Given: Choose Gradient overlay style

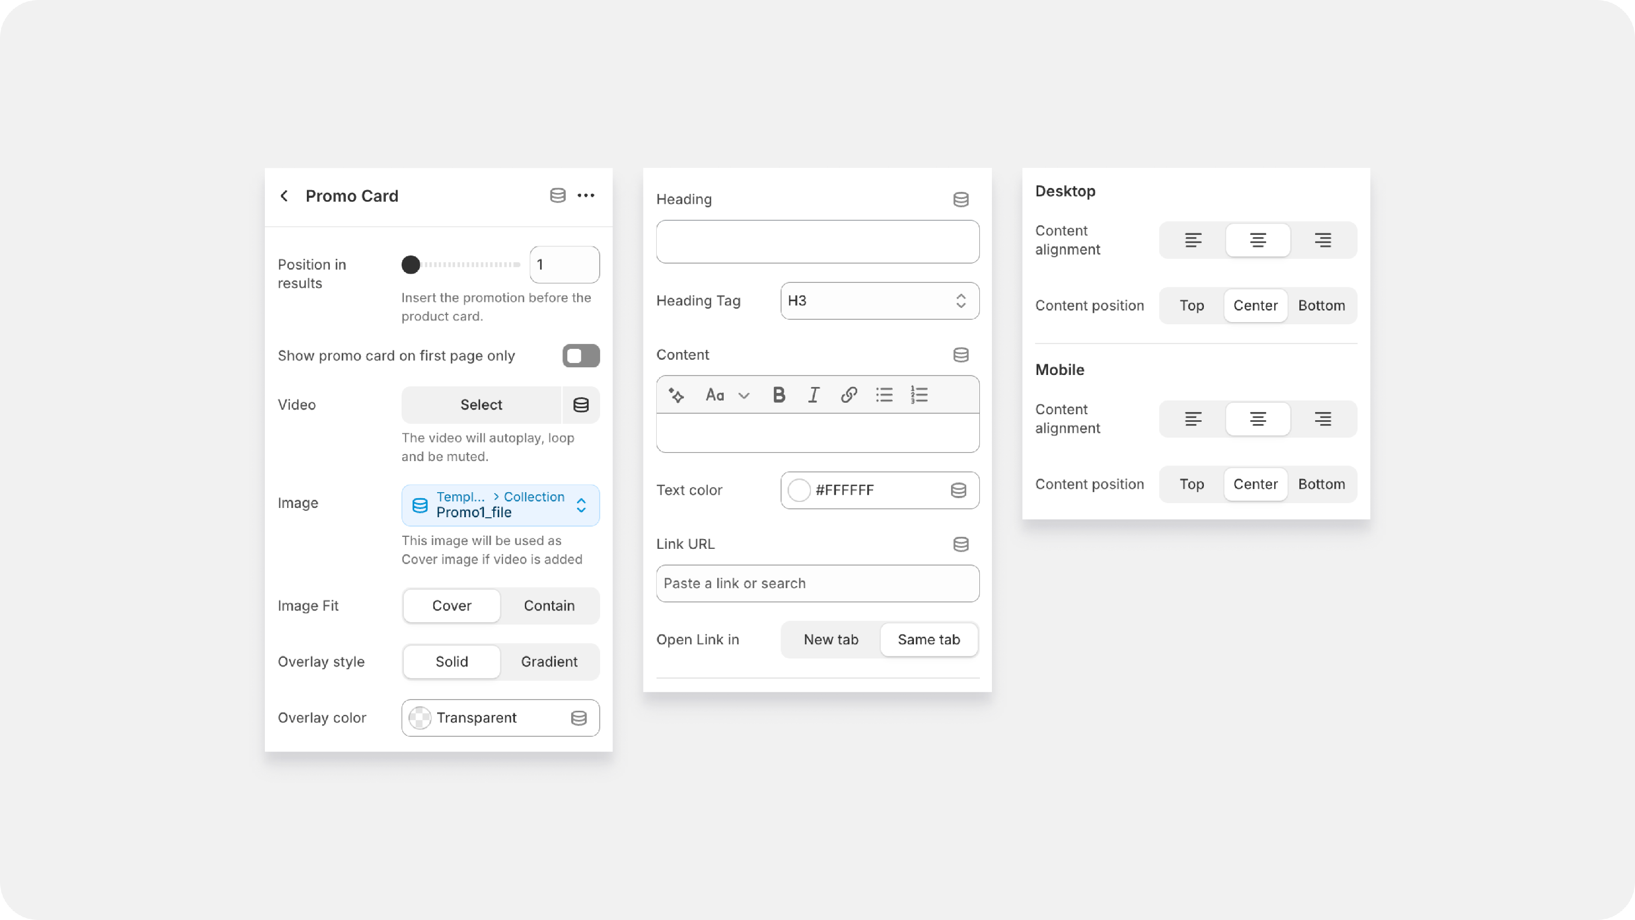Looking at the screenshot, I should [549, 662].
